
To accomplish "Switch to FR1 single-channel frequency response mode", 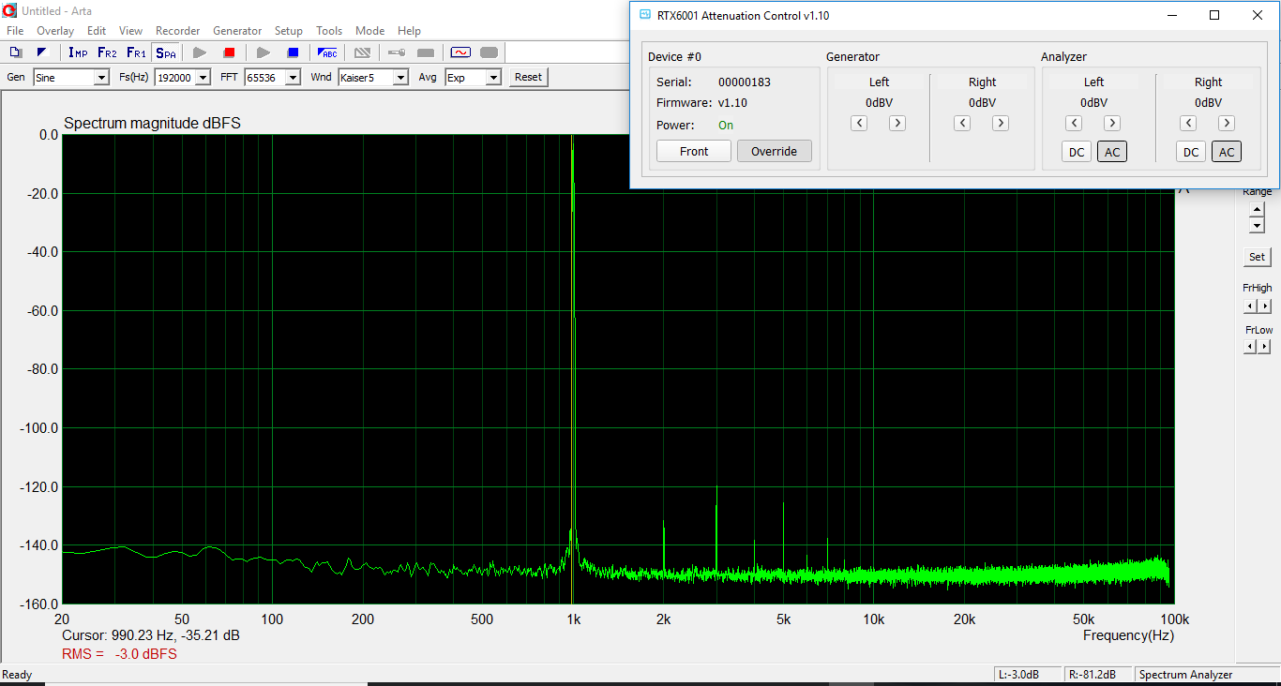I will (x=136, y=52).
